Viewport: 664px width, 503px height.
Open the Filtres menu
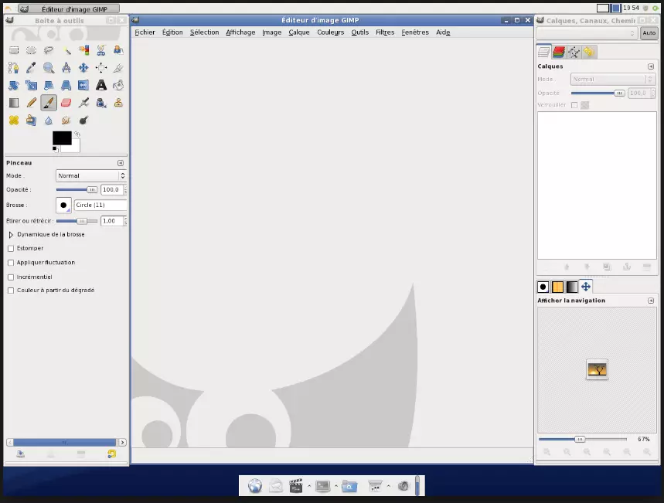click(x=385, y=32)
